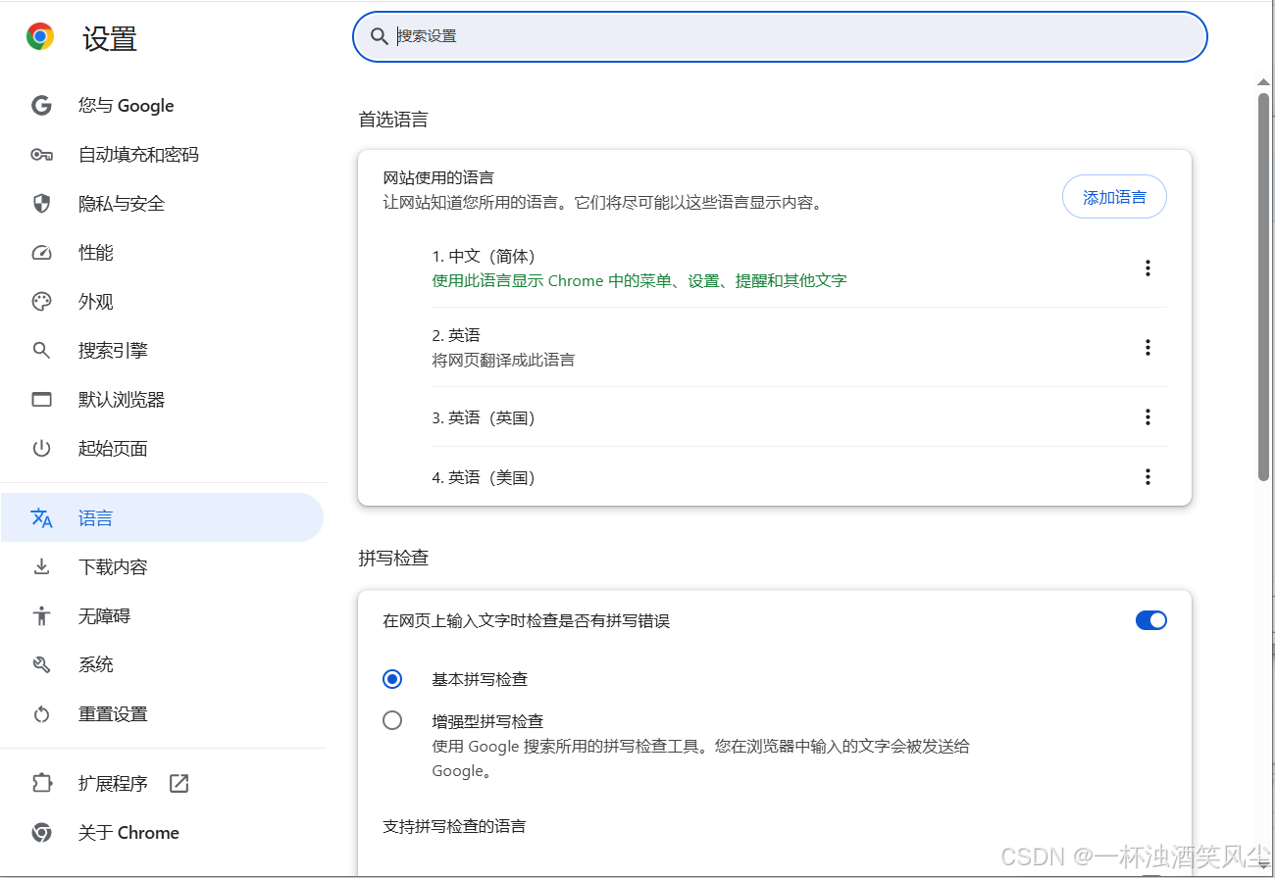Open the 重置设置 section
1275x878 pixels.
point(162,714)
